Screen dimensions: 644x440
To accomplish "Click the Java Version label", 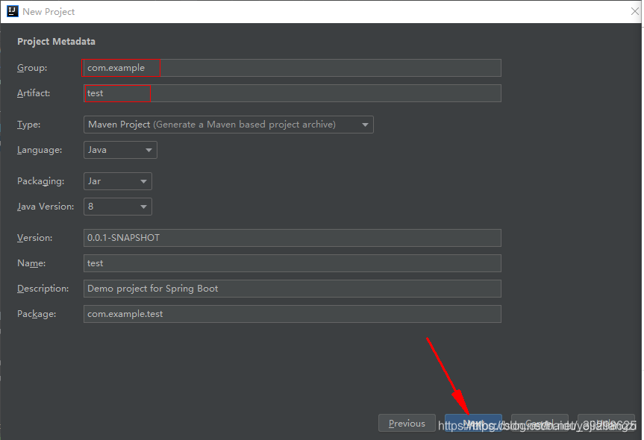I will (46, 207).
